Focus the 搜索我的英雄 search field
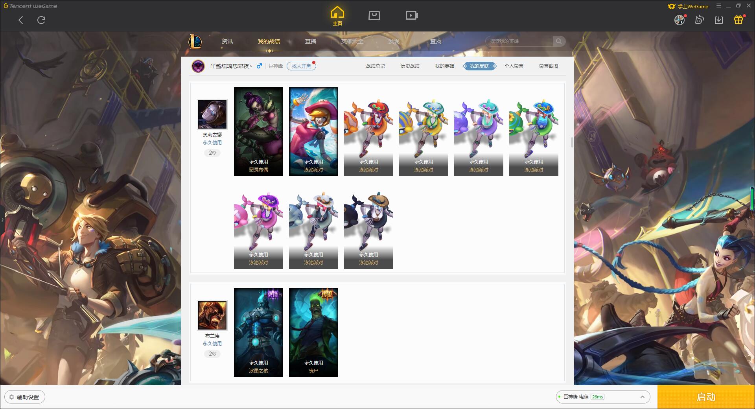Viewport: 755px width, 409px height. [x=519, y=41]
